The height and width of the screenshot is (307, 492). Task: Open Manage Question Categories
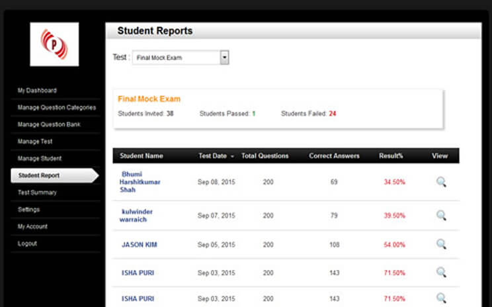56,107
